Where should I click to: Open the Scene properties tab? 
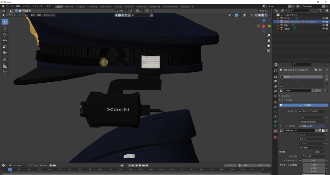(x=276, y=91)
